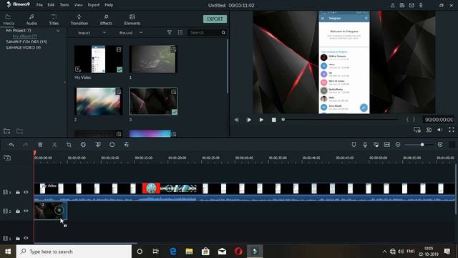Click the scissors split icon

point(54,145)
